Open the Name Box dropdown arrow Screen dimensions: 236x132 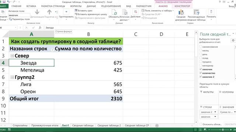click(x=15, y=27)
